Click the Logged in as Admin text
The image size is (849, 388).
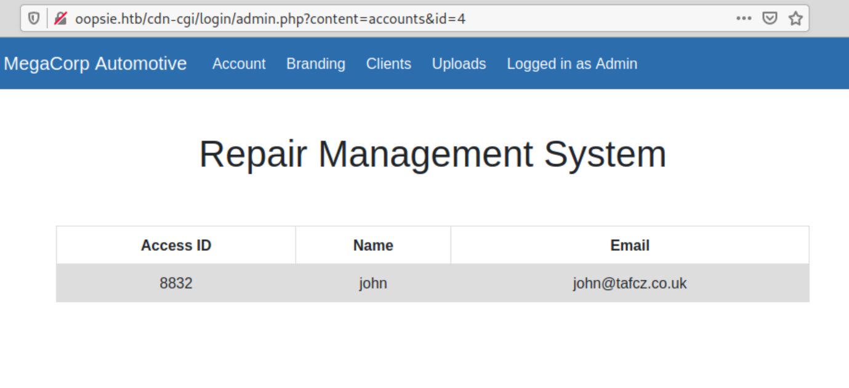click(x=572, y=64)
